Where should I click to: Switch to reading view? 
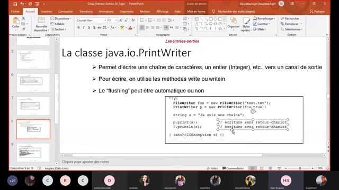[270, 168]
